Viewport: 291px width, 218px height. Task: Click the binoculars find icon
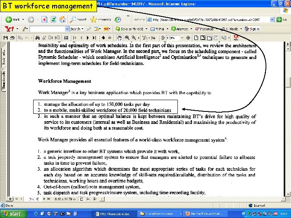click(37, 38)
